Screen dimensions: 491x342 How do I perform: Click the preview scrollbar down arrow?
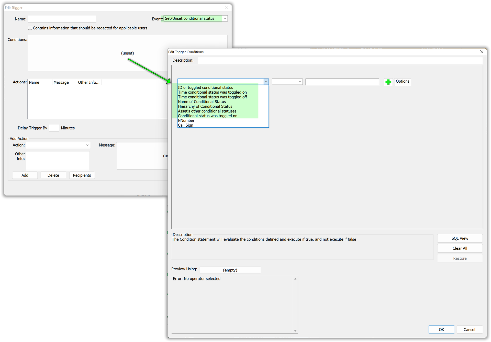[295, 331]
